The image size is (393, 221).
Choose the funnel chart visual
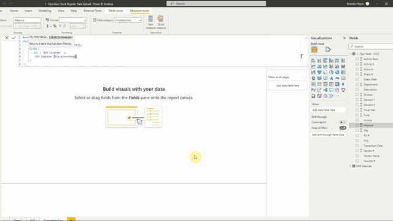[x=319, y=72]
